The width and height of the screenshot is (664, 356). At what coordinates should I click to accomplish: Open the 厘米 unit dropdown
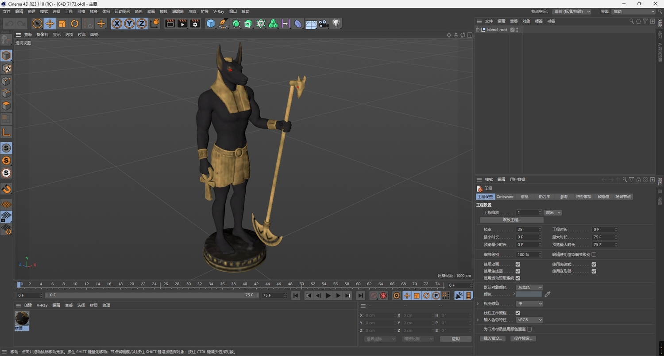552,212
